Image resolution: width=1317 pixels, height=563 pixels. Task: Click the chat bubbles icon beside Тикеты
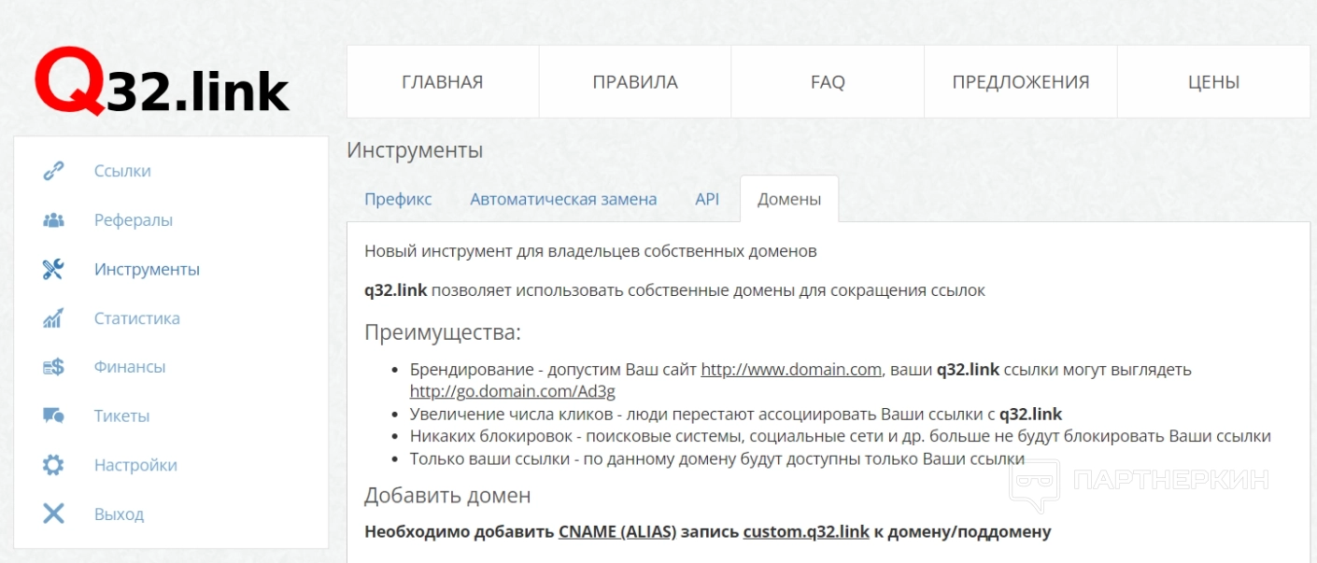(x=53, y=416)
